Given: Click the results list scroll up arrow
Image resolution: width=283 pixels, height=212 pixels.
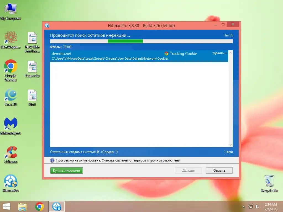Looking at the screenshot, I should 231,53.
